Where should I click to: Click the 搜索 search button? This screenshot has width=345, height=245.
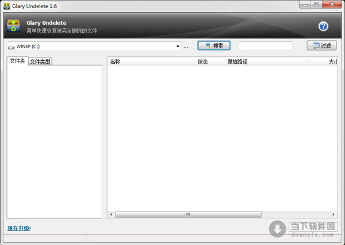(214, 45)
